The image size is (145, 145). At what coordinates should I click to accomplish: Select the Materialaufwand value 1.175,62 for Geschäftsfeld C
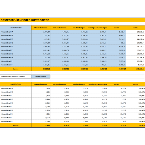(41, 39)
